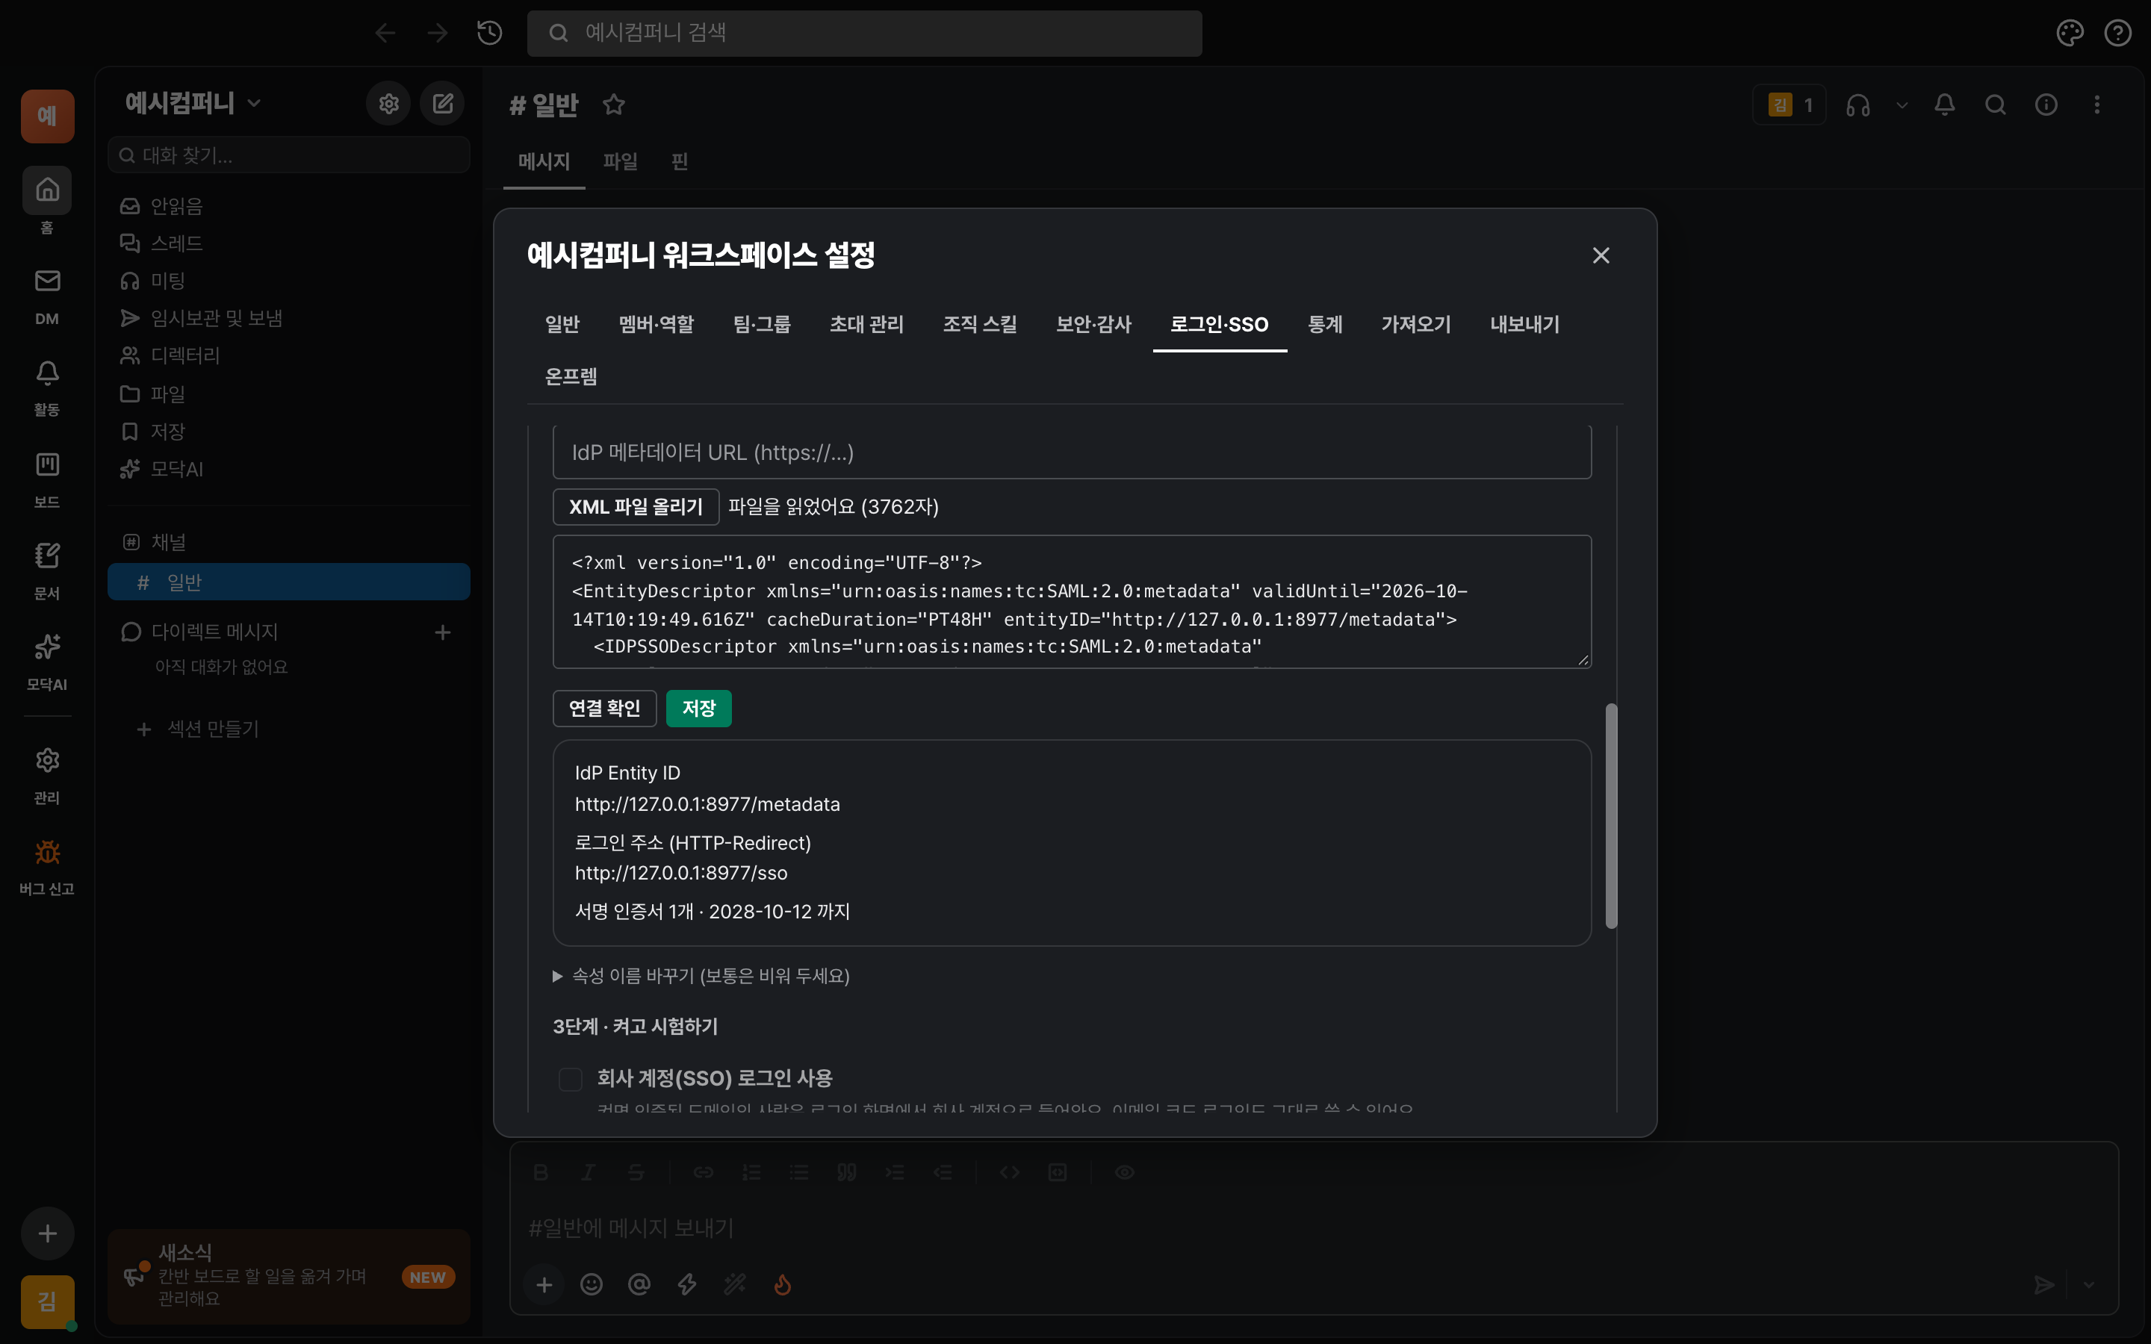2151x1344 pixels.
Task: Open 보드 in the left rail
Action: click(47, 480)
